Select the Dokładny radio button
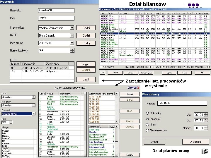This screenshot has width=211, height=158. tap(147, 113)
